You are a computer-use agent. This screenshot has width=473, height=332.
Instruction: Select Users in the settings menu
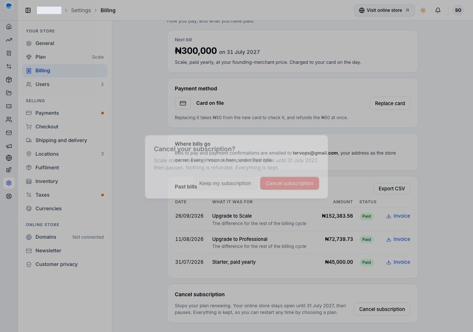[x=65, y=84]
